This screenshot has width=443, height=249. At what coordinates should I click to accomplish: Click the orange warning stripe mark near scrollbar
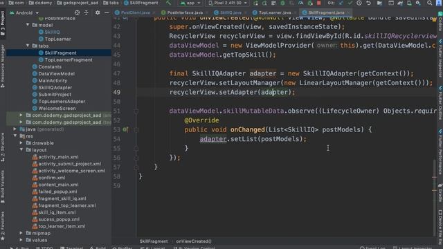(434, 191)
